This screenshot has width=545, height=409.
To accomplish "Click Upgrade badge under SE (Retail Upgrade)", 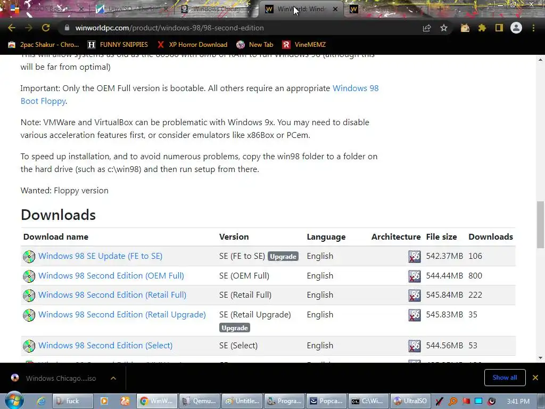I will 235,328.
